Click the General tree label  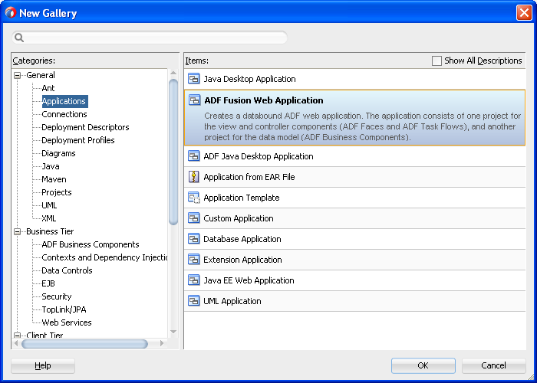tap(41, 75)
